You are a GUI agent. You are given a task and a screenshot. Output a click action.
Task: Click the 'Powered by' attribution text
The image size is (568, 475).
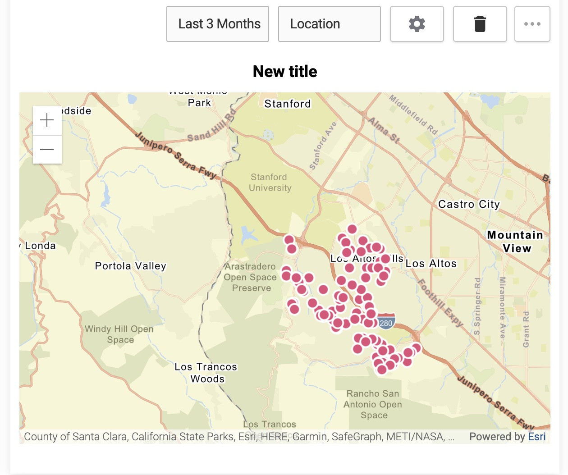pos(497,437)
